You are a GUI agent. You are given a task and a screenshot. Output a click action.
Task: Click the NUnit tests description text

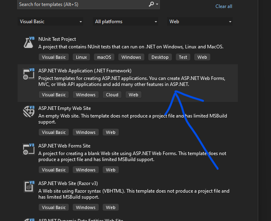(x=131, y=47)
